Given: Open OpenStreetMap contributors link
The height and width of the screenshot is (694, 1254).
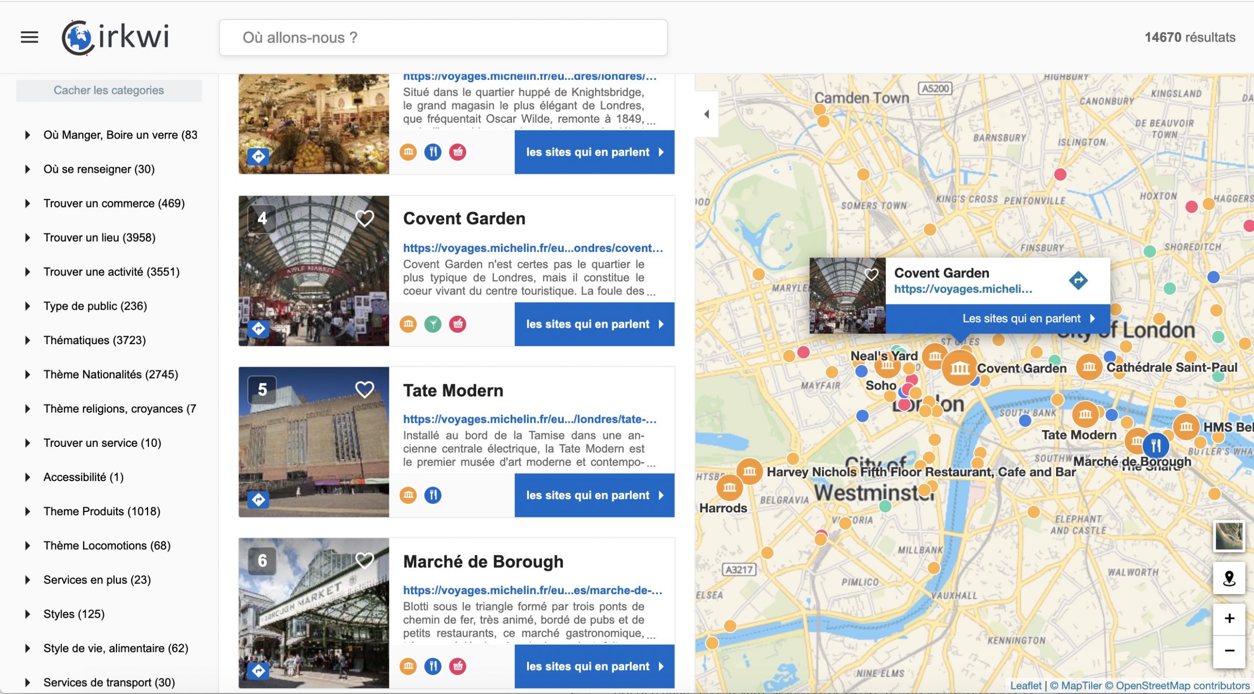Looking at the screenshot, I should pyautogui.click(x=1182, y=686).
